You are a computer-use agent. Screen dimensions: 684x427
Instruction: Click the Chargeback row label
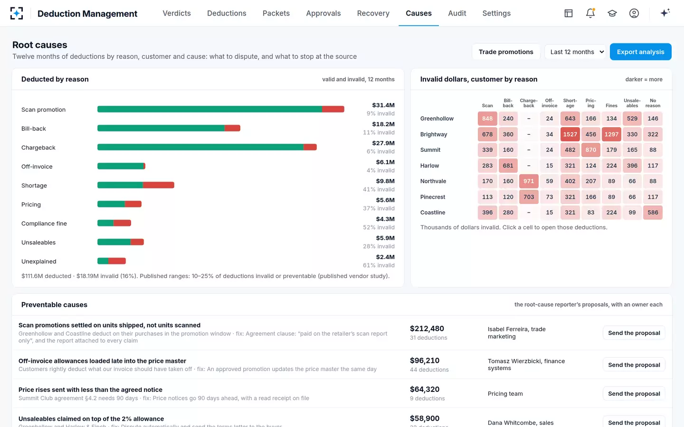coord(38,148)
